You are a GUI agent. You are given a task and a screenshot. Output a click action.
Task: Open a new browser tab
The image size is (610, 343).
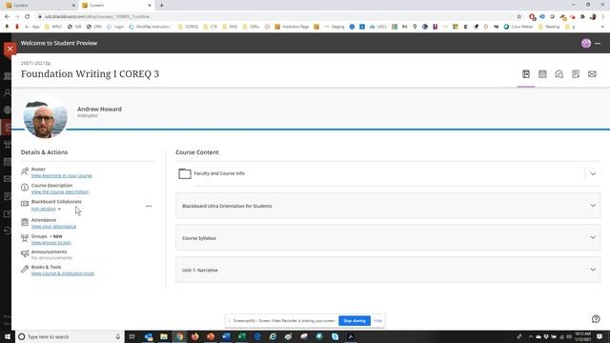click(x=161, y=6)
